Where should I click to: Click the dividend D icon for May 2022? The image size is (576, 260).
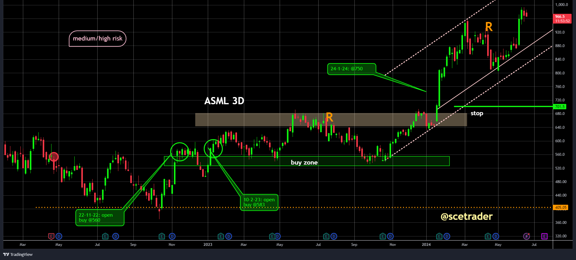tap(59, 236)
